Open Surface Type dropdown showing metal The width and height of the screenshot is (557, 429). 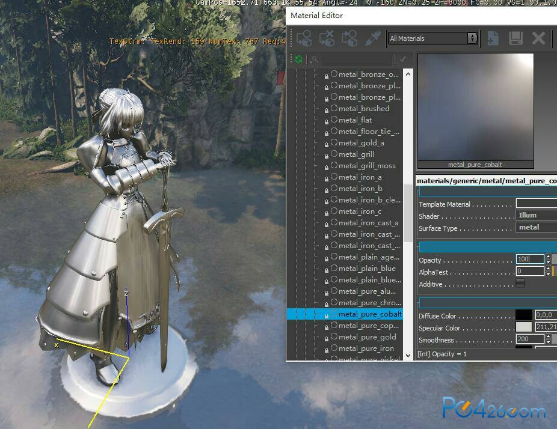coord(537,227)
